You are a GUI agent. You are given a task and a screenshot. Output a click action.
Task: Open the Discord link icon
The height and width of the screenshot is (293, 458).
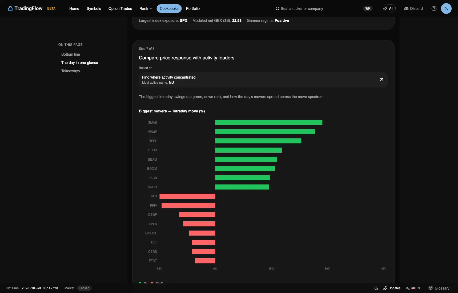[406, 9]
